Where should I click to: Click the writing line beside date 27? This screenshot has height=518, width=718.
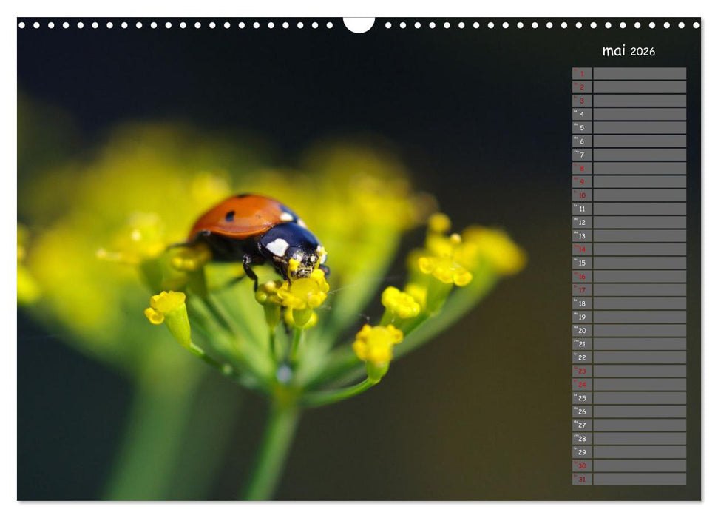click(x=642, y=424)
